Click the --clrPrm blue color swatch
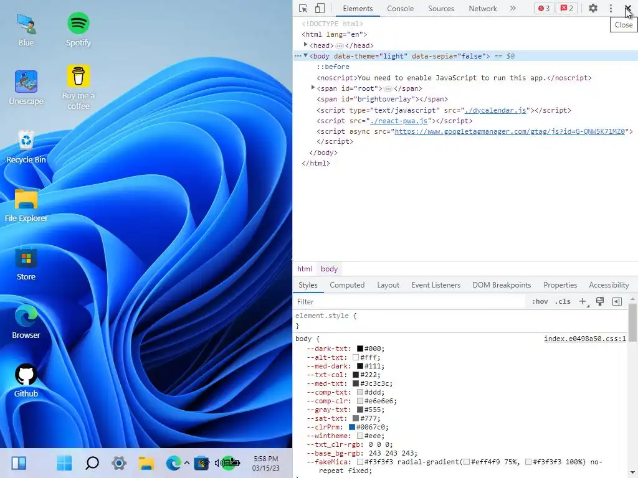 (352, 427)
